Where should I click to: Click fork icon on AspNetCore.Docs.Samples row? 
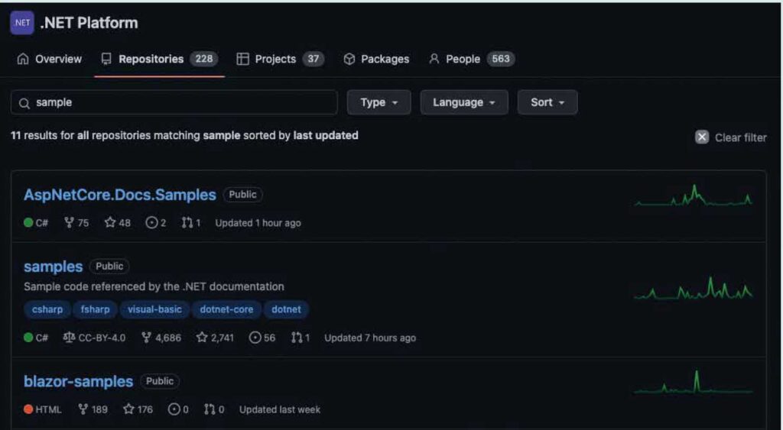70,223
